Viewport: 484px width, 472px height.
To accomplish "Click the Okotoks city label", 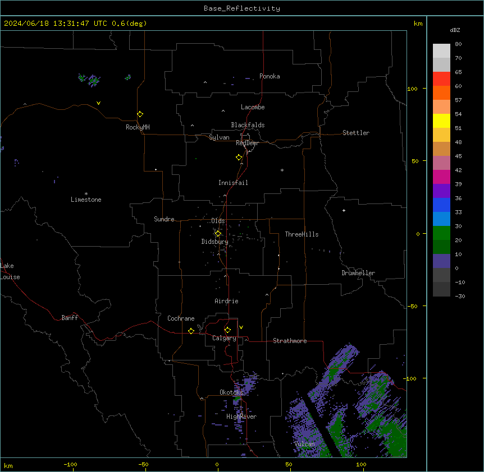I will [231, 392].
